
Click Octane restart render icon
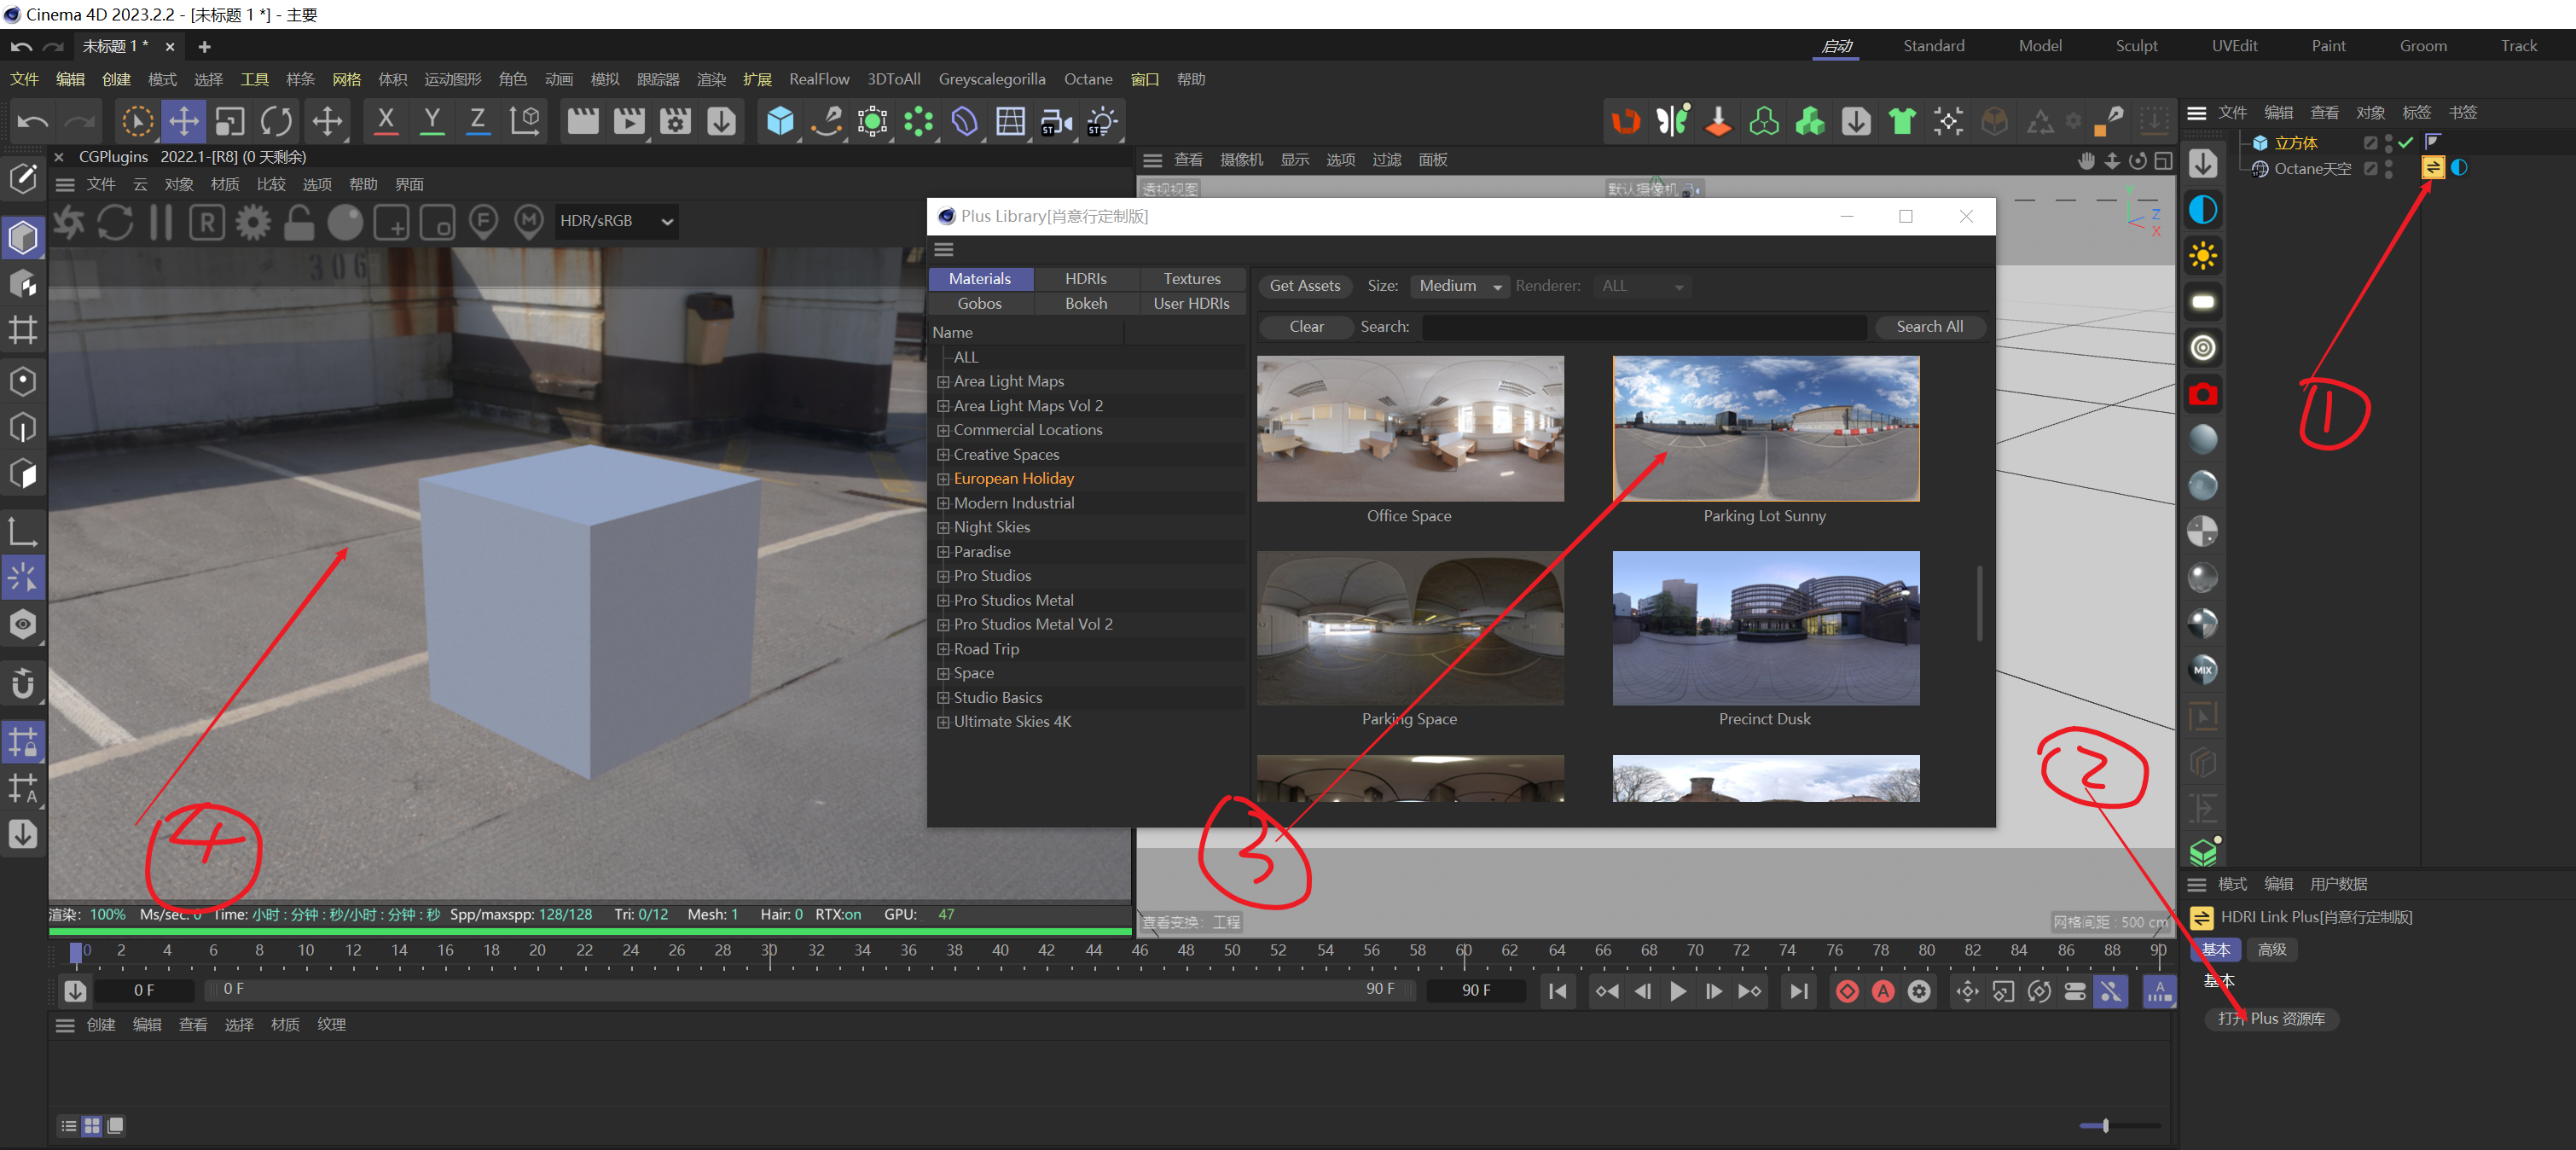(115, 222)
